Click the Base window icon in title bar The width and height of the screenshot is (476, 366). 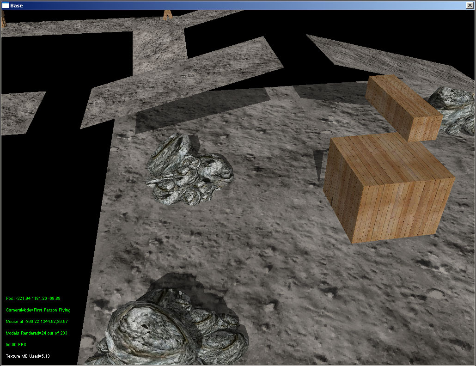[6, 6]
